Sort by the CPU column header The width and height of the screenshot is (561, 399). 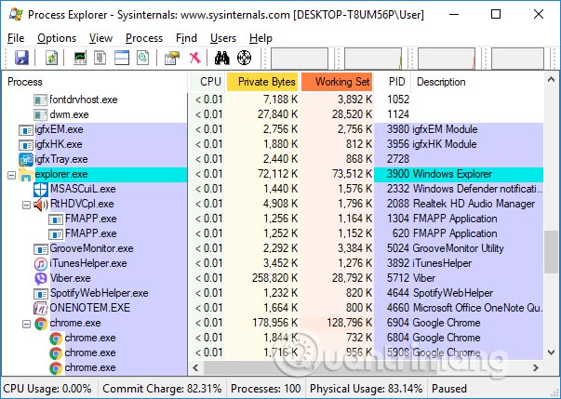[207, 82]
